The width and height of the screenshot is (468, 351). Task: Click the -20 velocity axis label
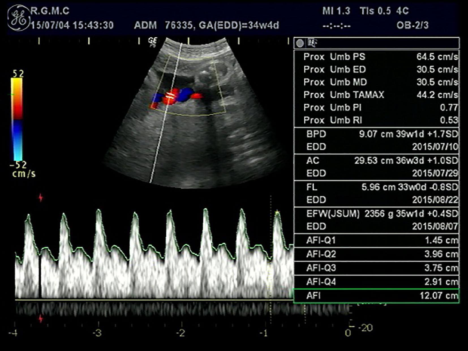point(365,328)
